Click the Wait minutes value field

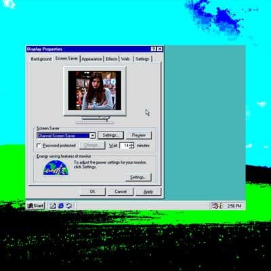[x=125, y=146]
